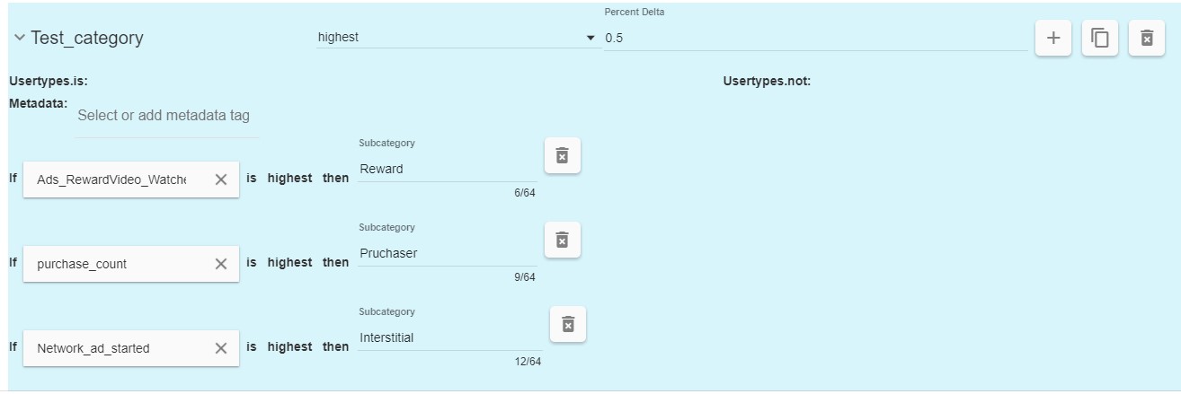Open the 'highest' dropdown menu
This screenshot has width=1181, height=394.
tap(456, 38)
